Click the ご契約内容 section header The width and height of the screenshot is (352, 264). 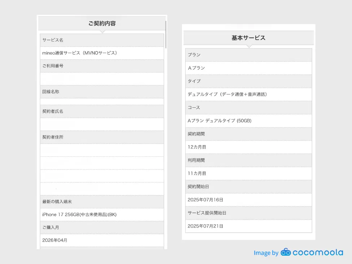[x=102, y=23]
